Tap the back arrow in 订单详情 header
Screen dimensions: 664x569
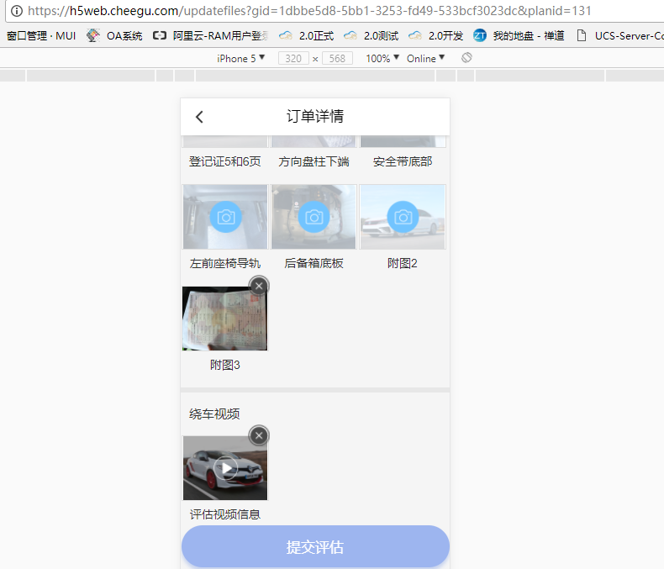tap(199, 117)
